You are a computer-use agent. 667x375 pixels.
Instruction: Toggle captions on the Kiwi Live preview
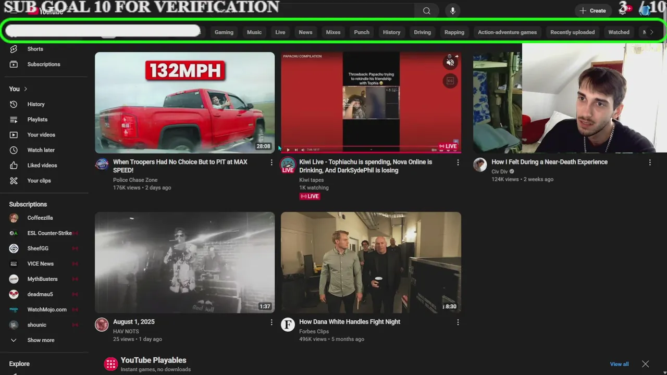[450, 81]
